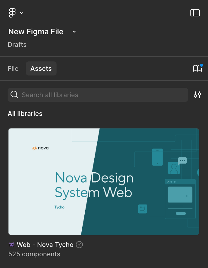Open the Figma main menu logo

coord(12,13)
